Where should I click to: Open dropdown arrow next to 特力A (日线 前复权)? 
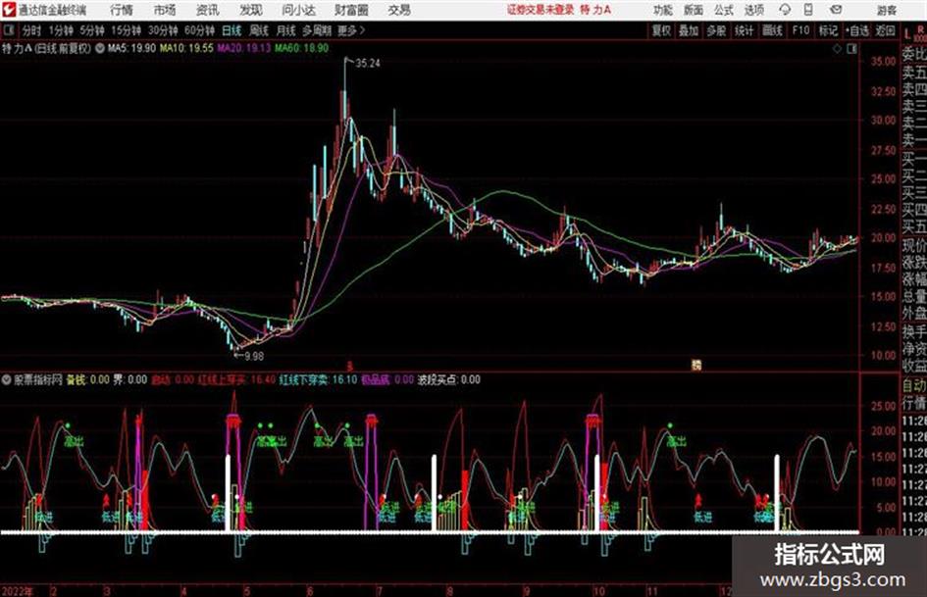coord(99,48)
